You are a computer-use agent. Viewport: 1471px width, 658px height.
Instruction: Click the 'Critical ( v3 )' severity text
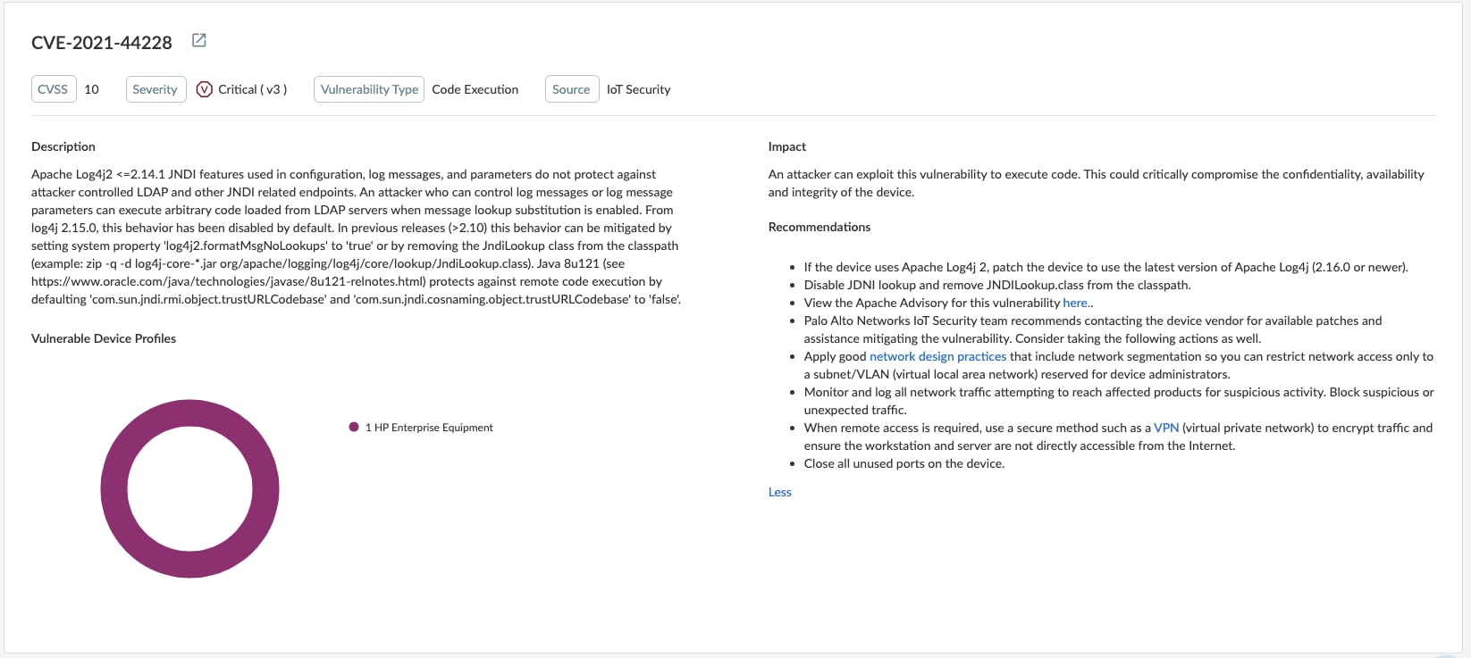coord(252,89)
